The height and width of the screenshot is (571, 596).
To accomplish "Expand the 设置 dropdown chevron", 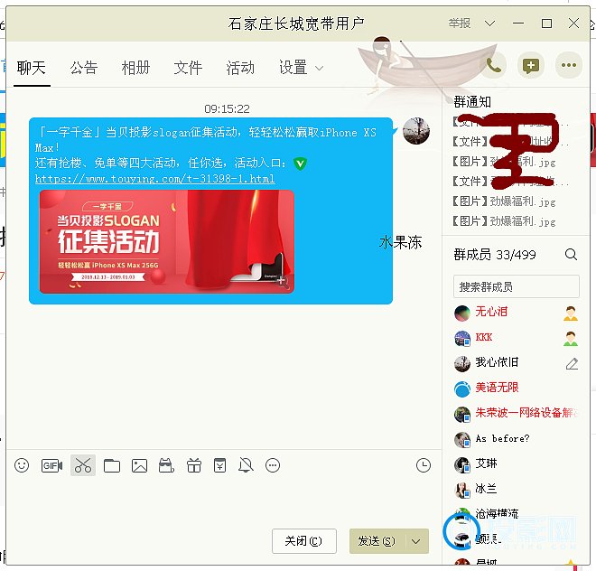I will click(x=320, y=69).
